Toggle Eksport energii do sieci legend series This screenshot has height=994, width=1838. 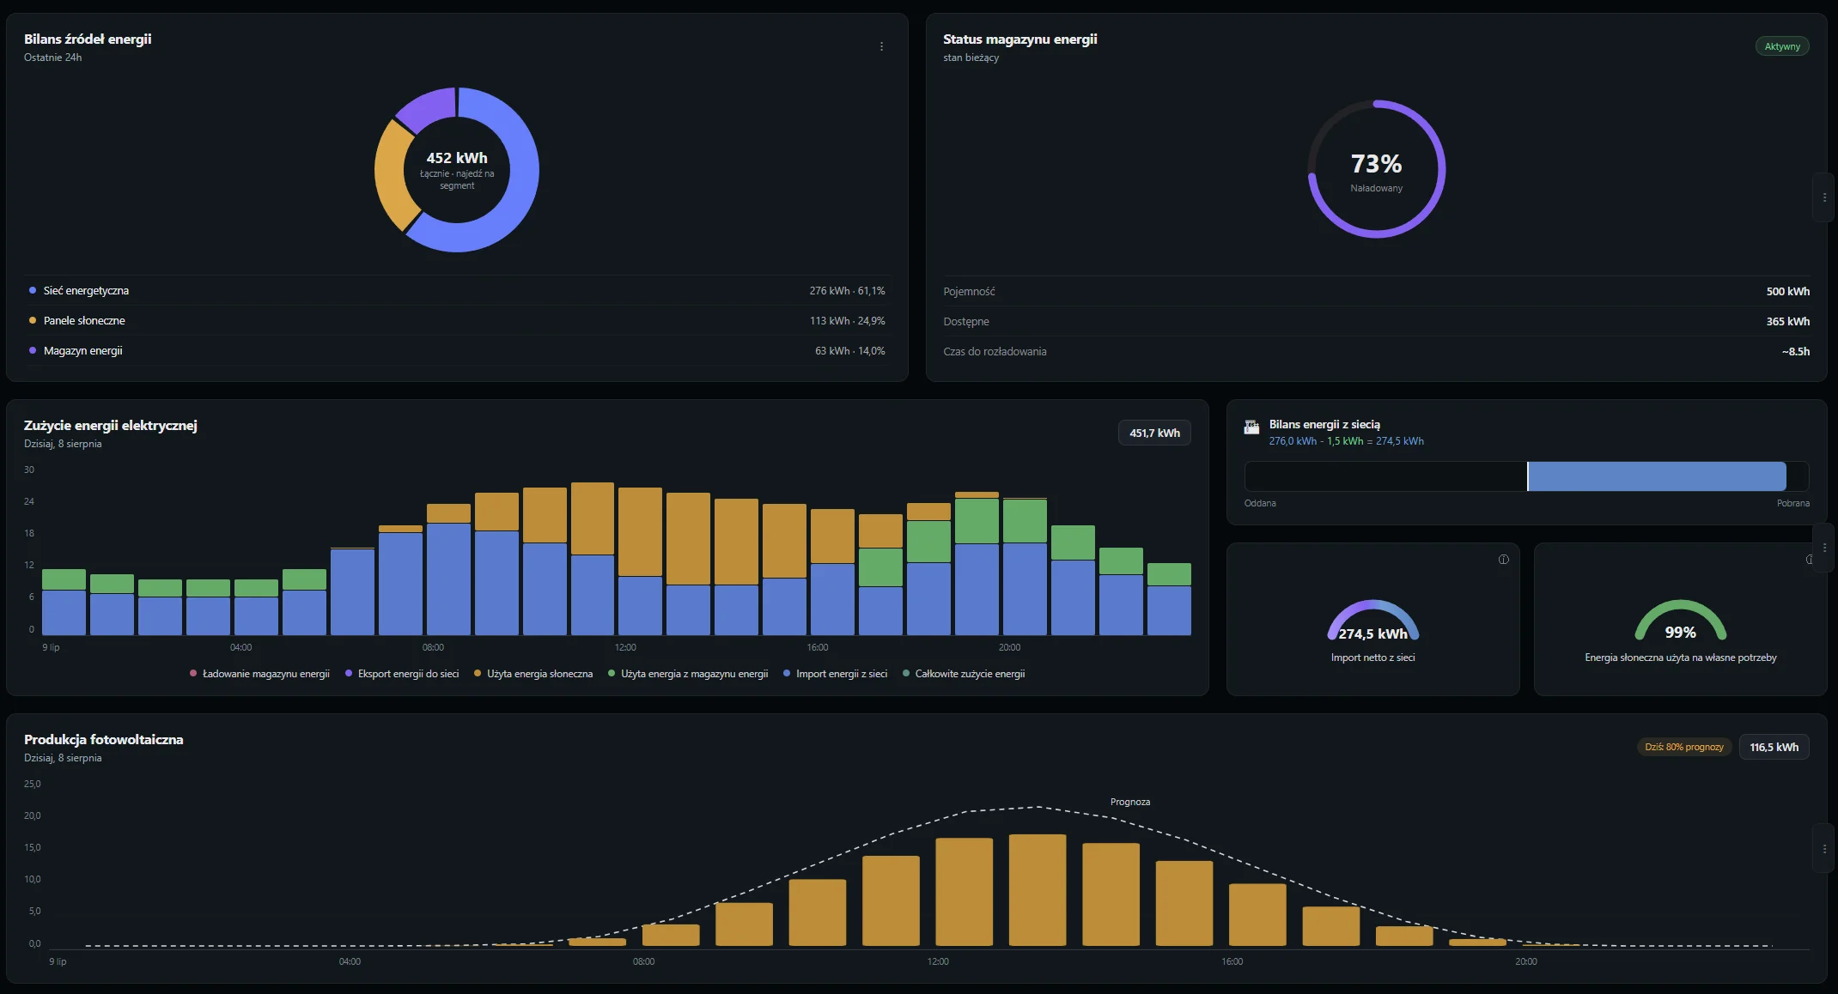click(x=402, y=674)
